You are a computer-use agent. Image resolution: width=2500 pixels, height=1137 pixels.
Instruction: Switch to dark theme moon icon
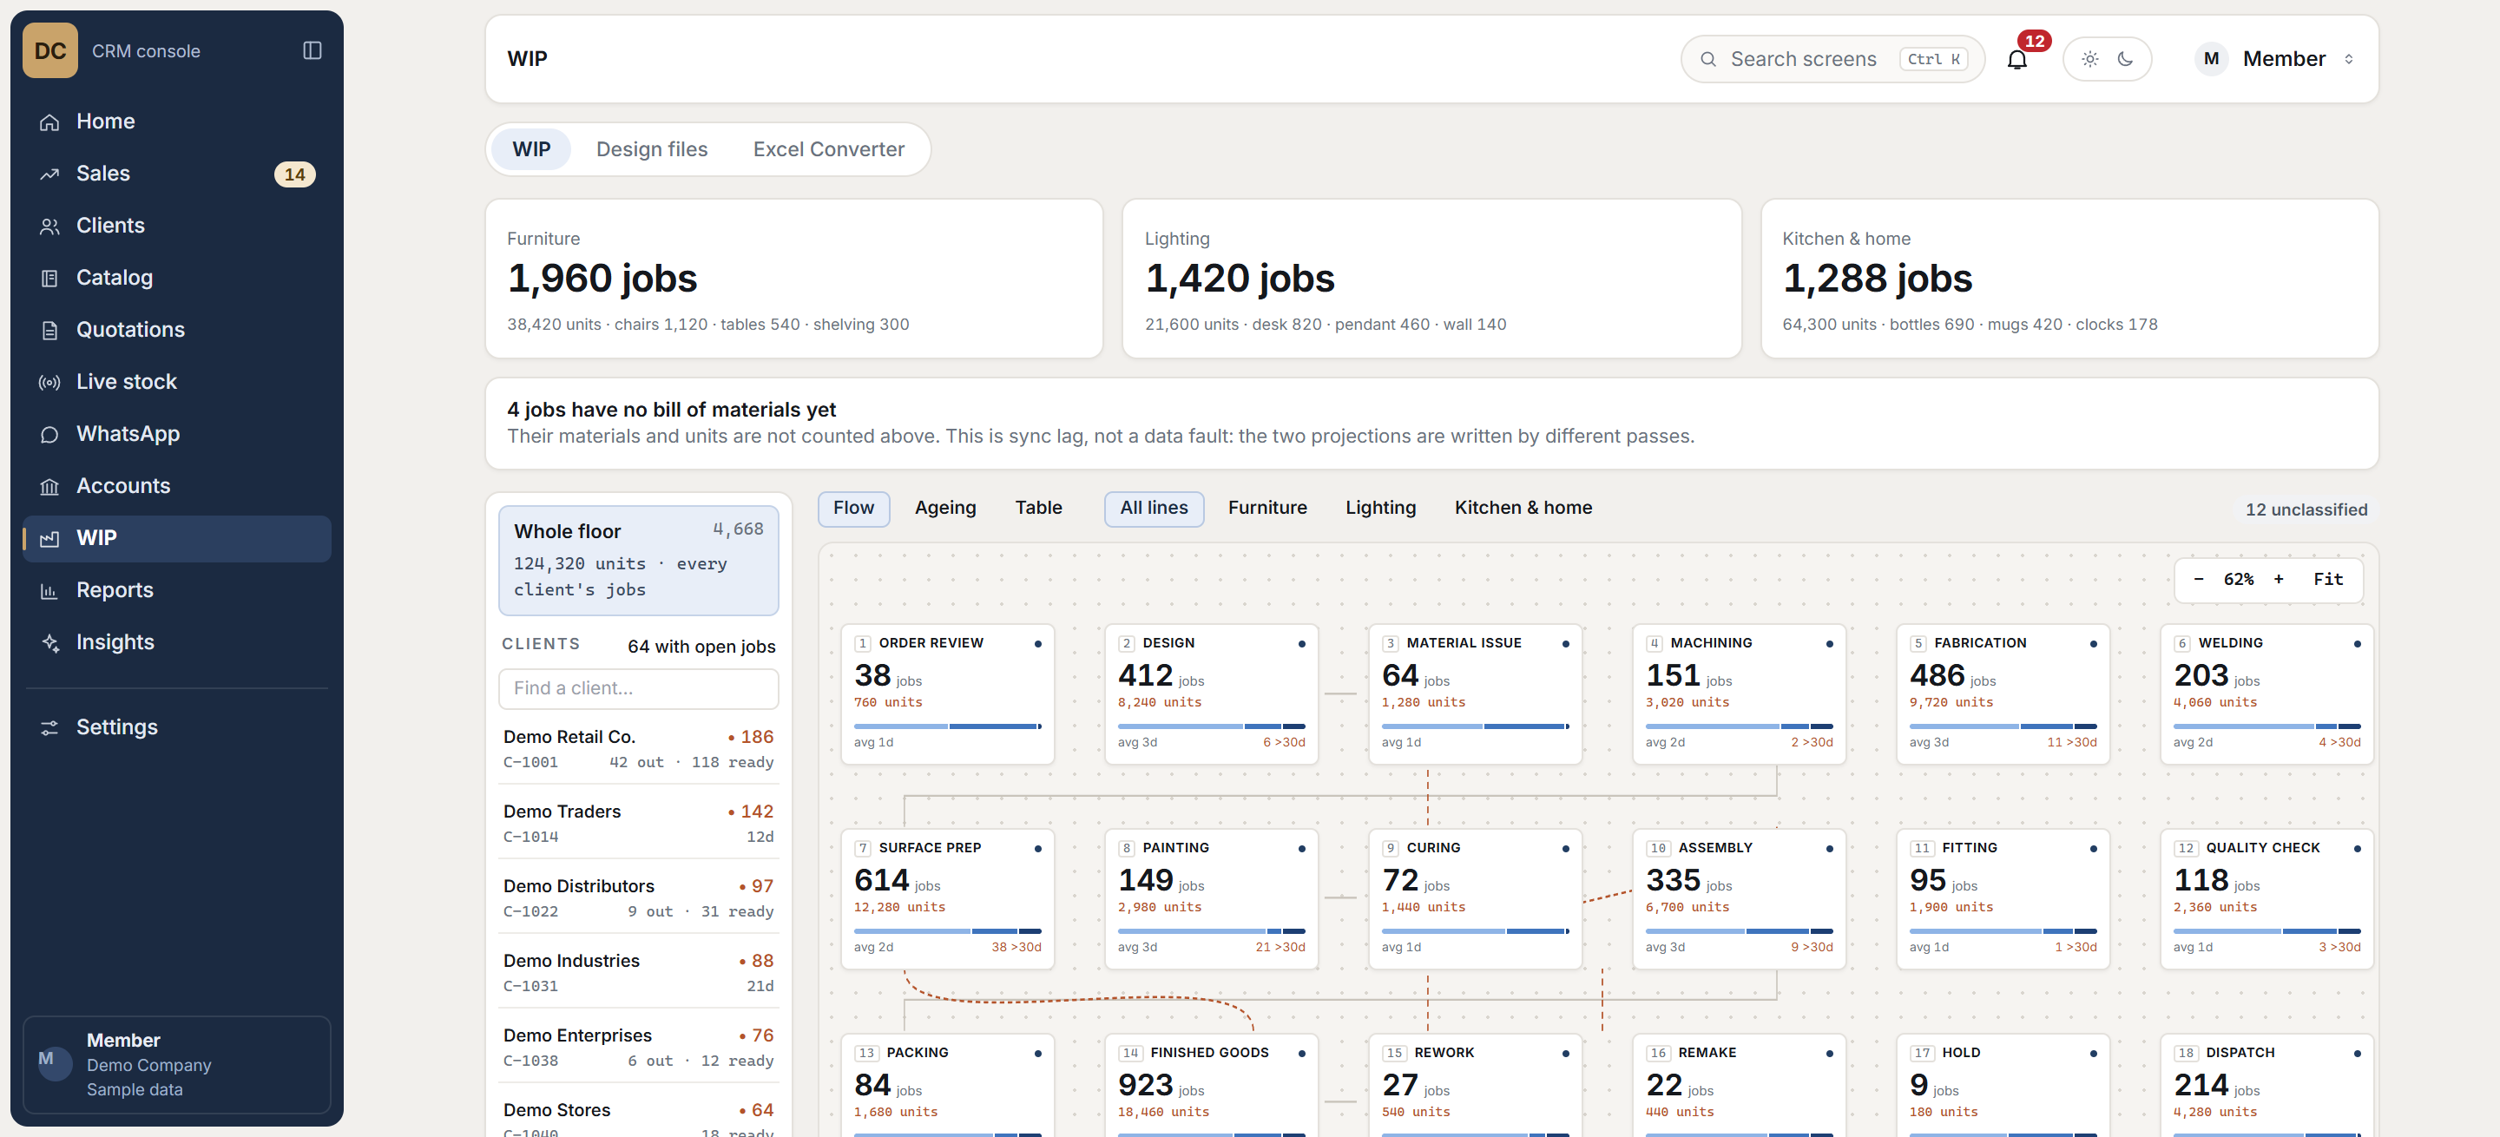[2125, 59]
